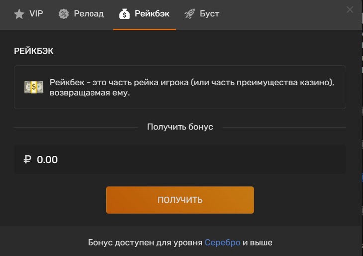
Task: Click the banknote icon in the description box
Action: [34, 87]
